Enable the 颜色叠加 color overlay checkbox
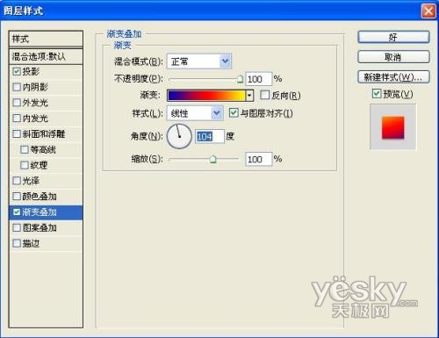 [17, 197]
